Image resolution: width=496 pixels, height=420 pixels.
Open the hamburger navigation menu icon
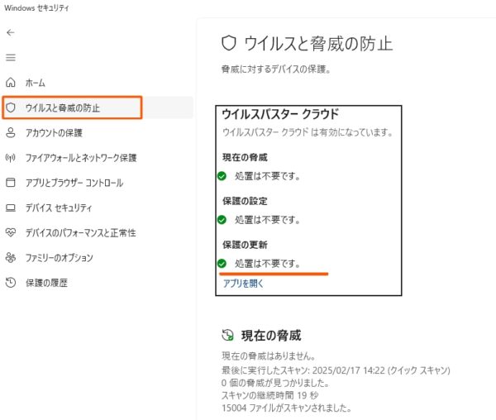11,58
